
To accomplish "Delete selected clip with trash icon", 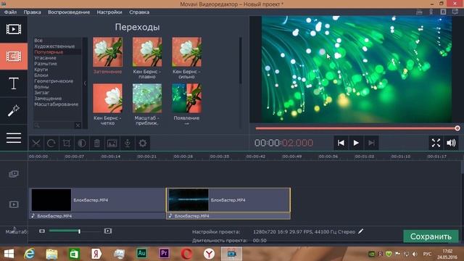I will (x=96, y=144).
